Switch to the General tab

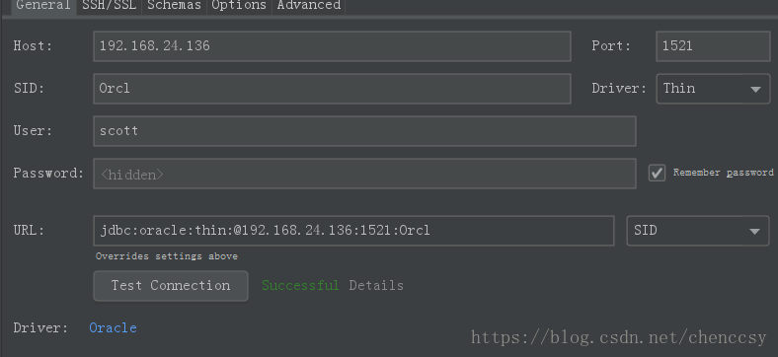tap(43, 6)
